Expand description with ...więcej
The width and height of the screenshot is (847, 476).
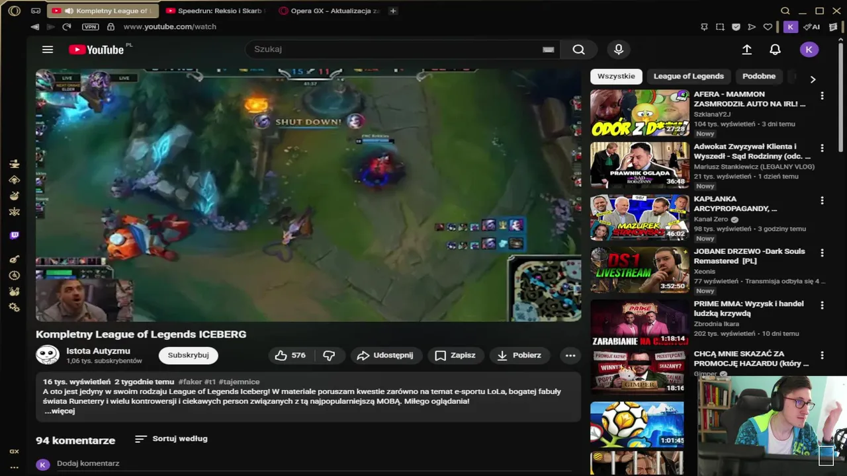click(x=60, y=411)
